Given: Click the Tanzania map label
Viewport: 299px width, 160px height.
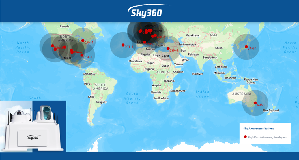Looking at the screenshot, I should (x=169, y=81).
